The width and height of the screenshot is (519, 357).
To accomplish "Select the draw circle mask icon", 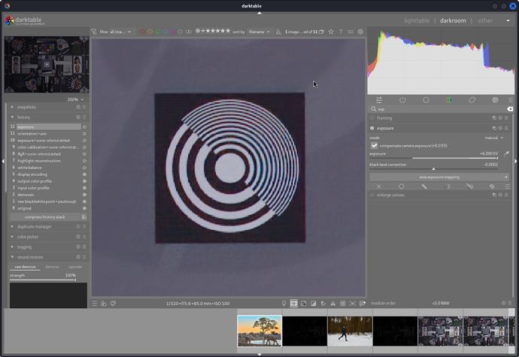I will (x=401, y=186).
